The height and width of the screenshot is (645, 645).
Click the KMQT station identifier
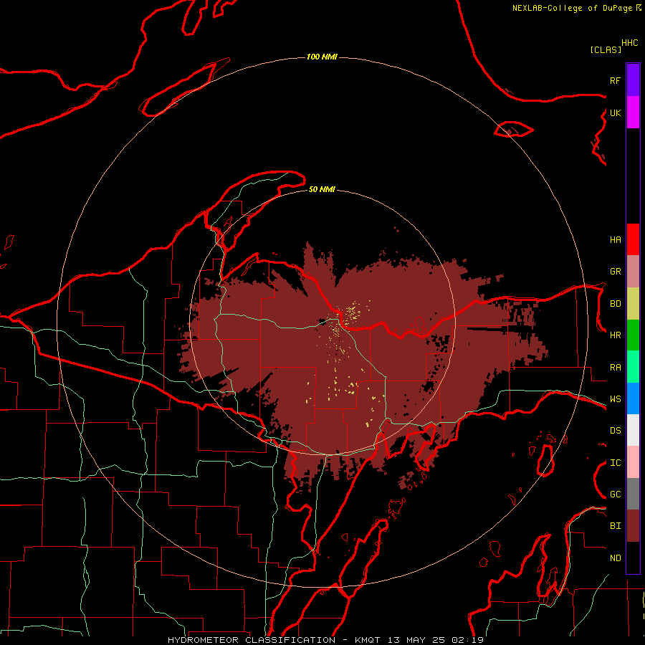[368, 640]
